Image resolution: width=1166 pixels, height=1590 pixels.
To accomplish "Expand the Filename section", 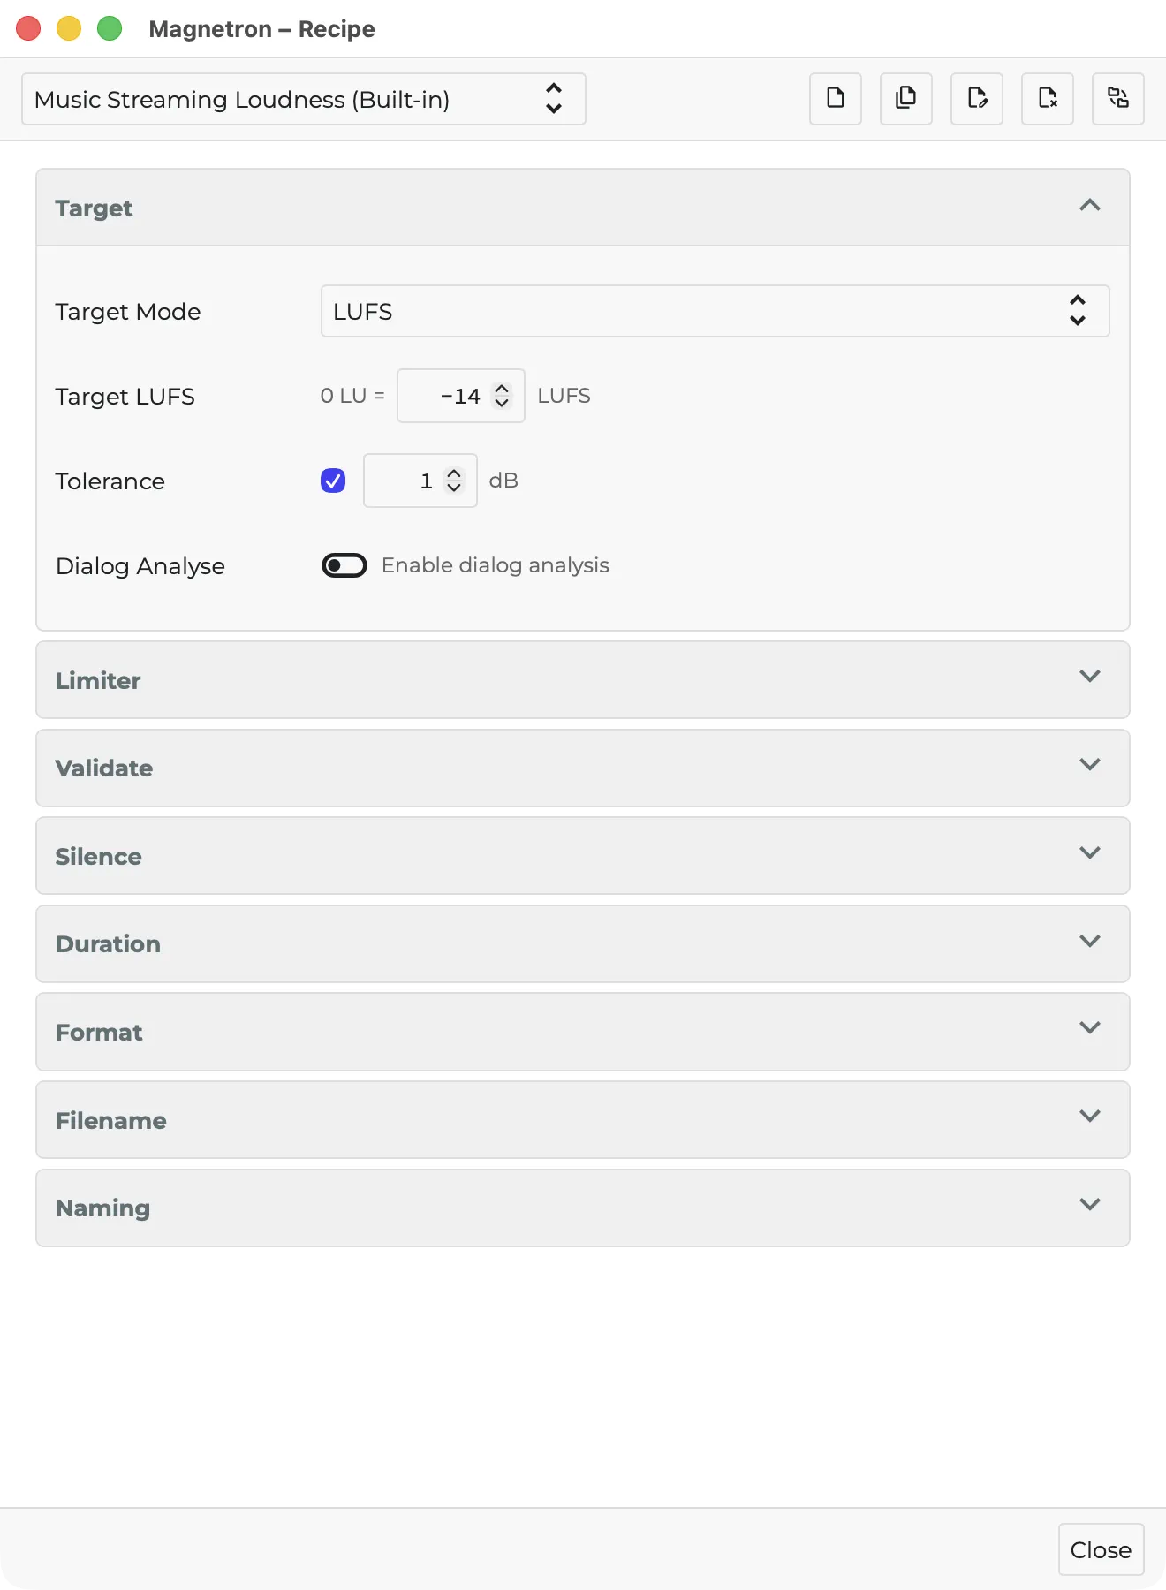I will pyautogui.click(x=583, y=1120).
